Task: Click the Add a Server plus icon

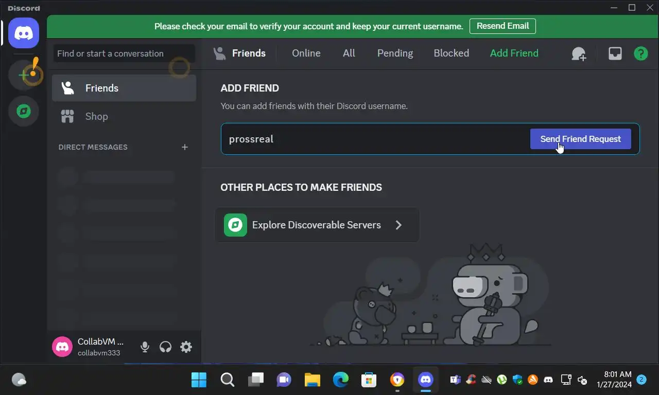Action: (24, 75)
